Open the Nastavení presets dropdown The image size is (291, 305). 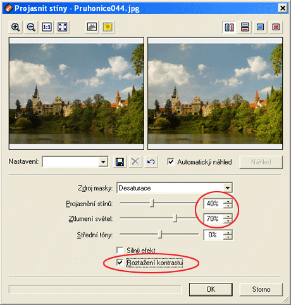(103, 162)
